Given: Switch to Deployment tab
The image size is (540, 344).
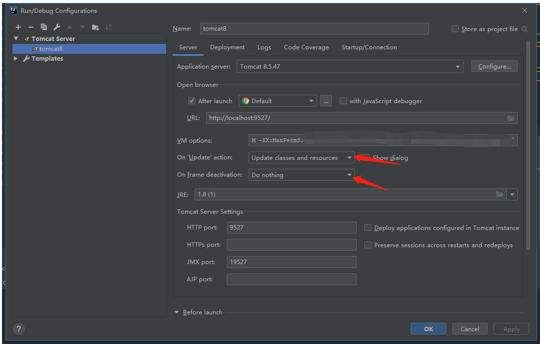Looking at the screenshot, I should click(x=227, y=47).
